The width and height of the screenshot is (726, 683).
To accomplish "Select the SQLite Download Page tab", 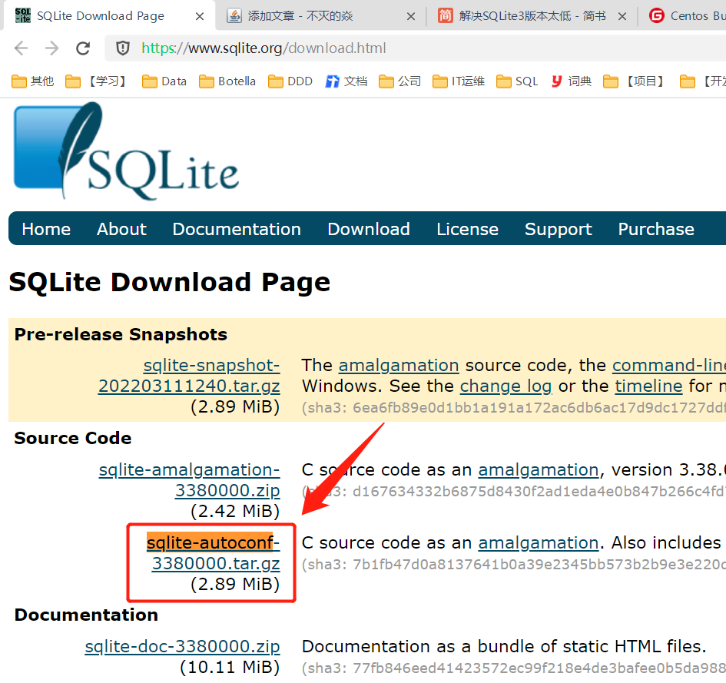I will tap(109, 16).
